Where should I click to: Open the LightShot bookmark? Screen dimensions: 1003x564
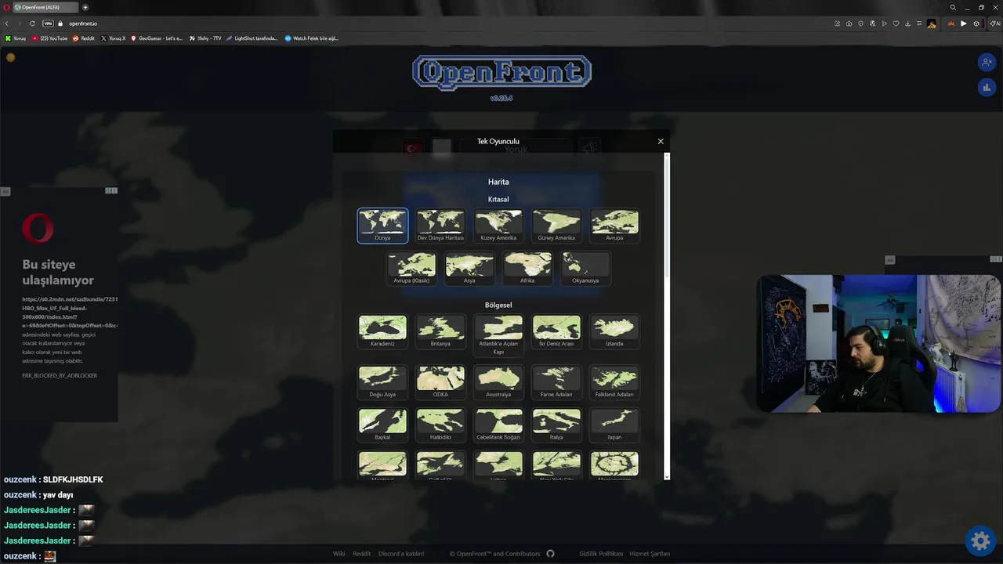252,38
